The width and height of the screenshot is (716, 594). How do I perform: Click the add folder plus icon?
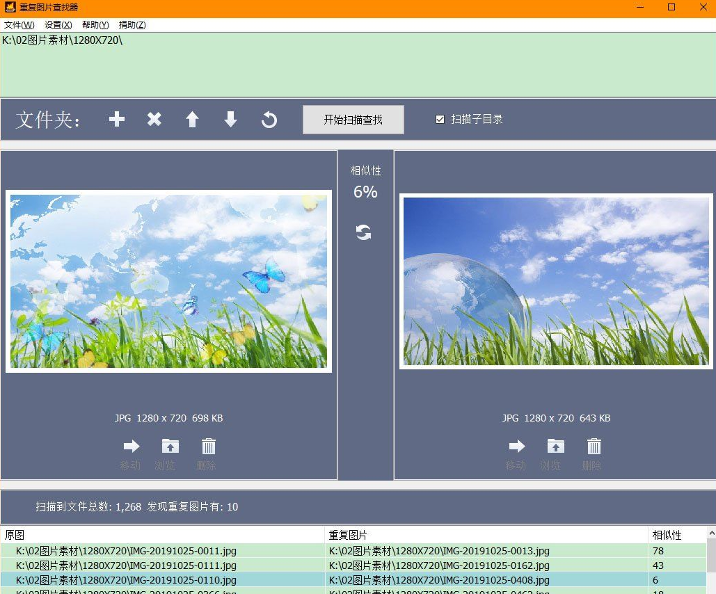coord(117,120)
